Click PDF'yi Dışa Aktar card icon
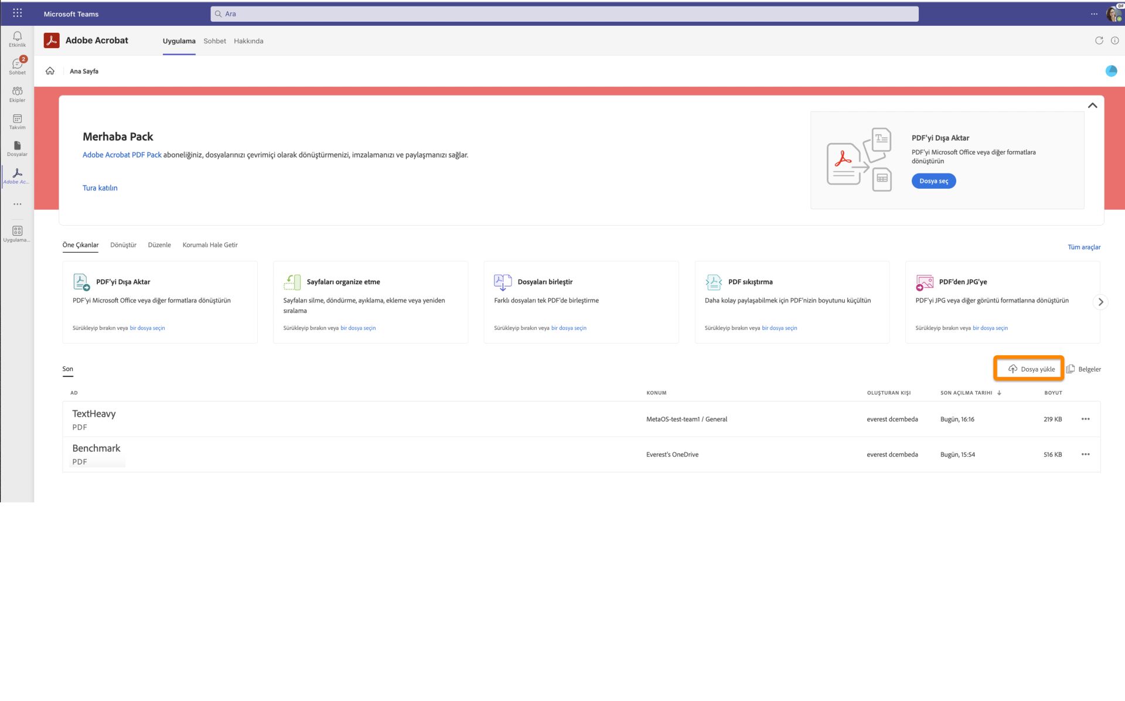 [81, 282]
